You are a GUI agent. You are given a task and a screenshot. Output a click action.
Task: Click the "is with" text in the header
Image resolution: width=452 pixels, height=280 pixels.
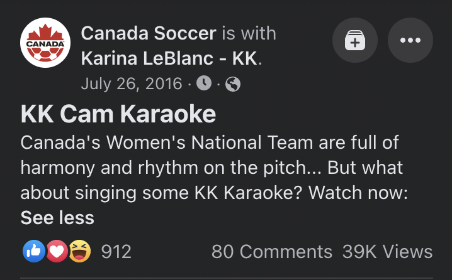tap(249, 33)
